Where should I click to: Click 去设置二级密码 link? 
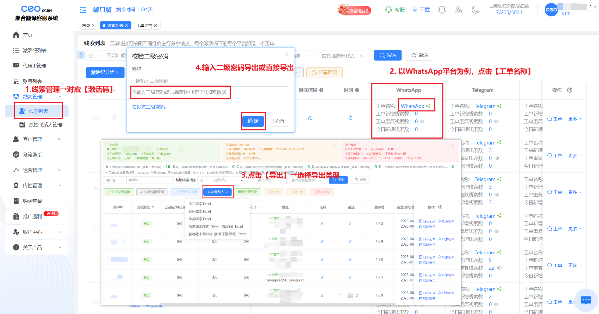(148, 107)
